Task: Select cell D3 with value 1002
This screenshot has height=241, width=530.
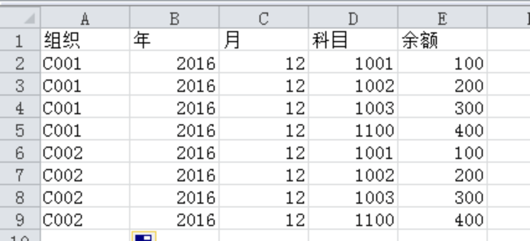Action: point(353,84)
